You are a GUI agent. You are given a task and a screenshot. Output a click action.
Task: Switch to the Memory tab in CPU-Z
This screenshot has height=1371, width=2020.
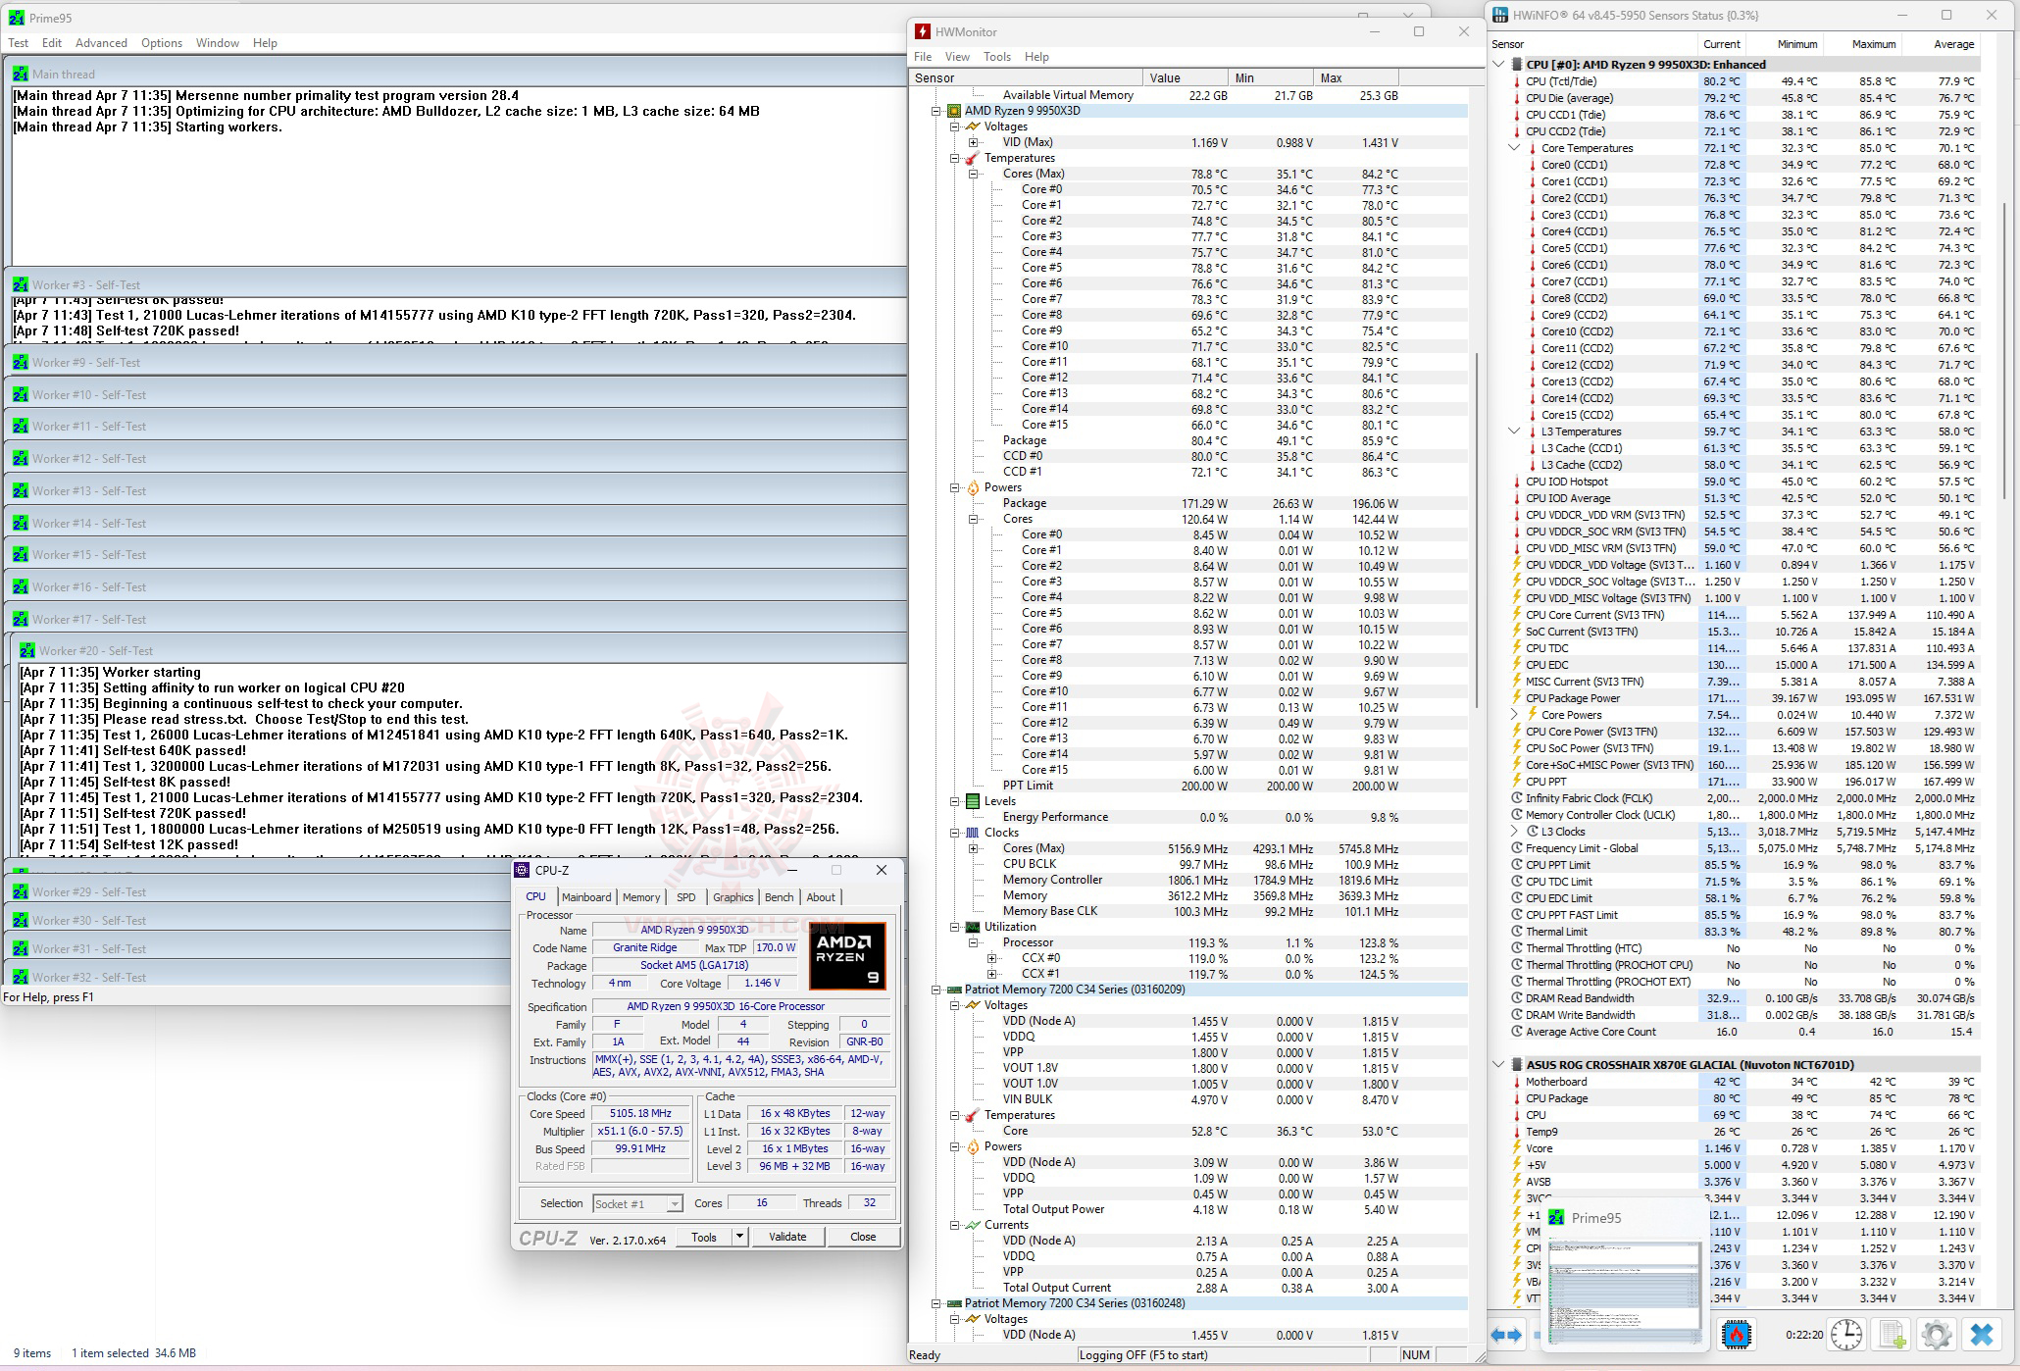[640, 897]
